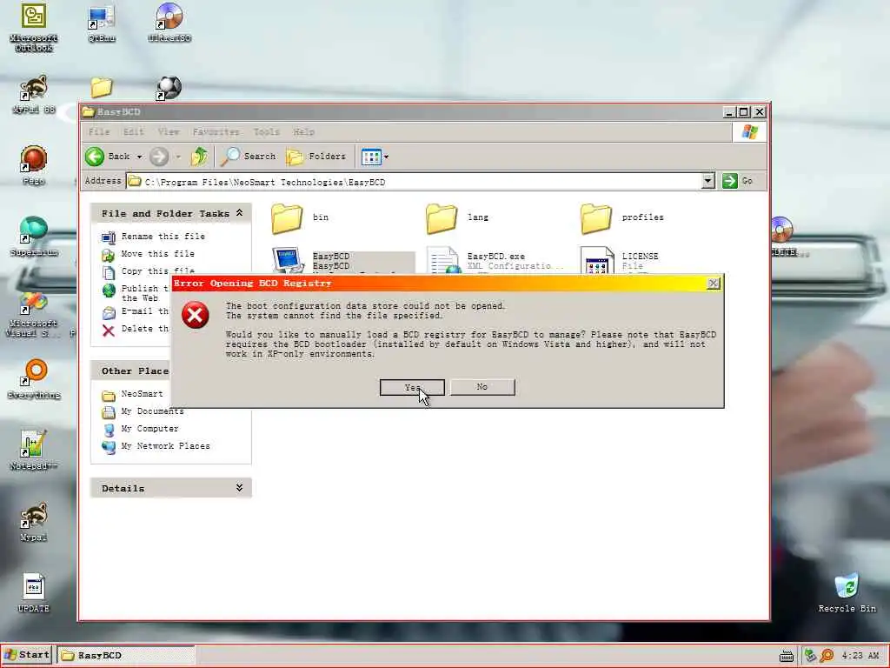
Task: Go Back in the Explorer toolbar
Action: click(x=108, y=157)
